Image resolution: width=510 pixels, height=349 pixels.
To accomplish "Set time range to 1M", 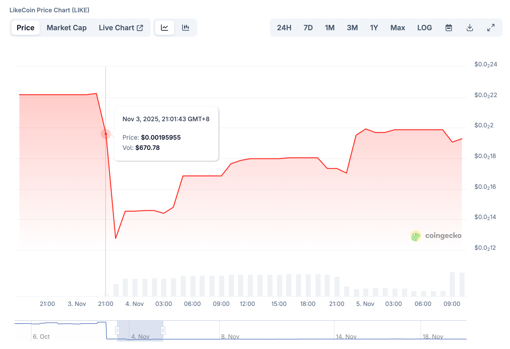I will click(x=330, y=28).
